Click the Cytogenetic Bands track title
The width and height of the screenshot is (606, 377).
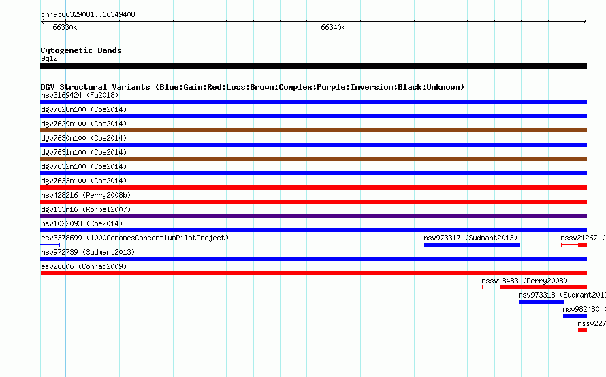click(81, 50)
